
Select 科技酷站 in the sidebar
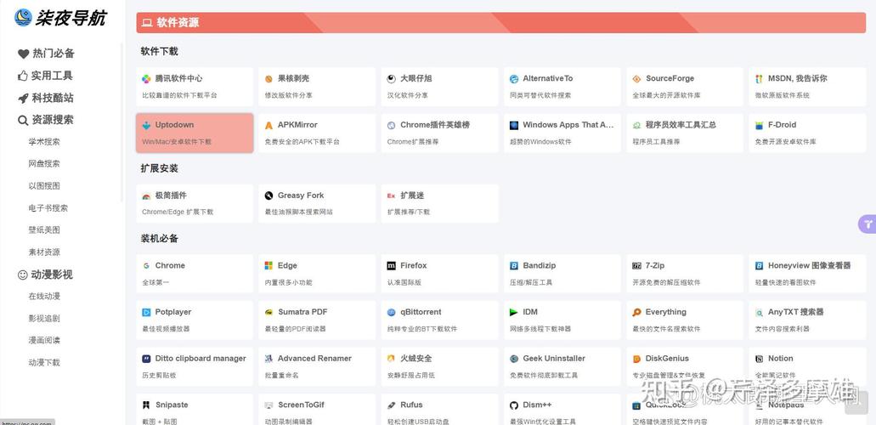point(52,98)
